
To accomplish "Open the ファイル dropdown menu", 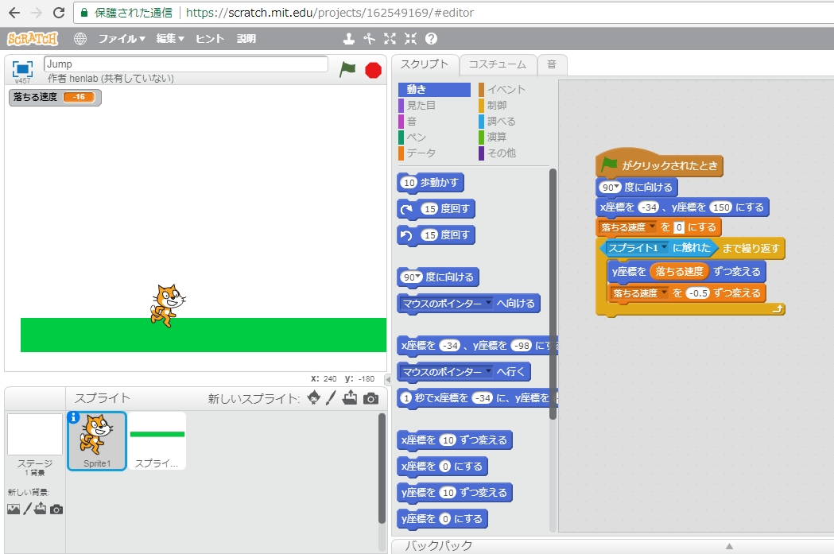I will (x=121, y=38).
